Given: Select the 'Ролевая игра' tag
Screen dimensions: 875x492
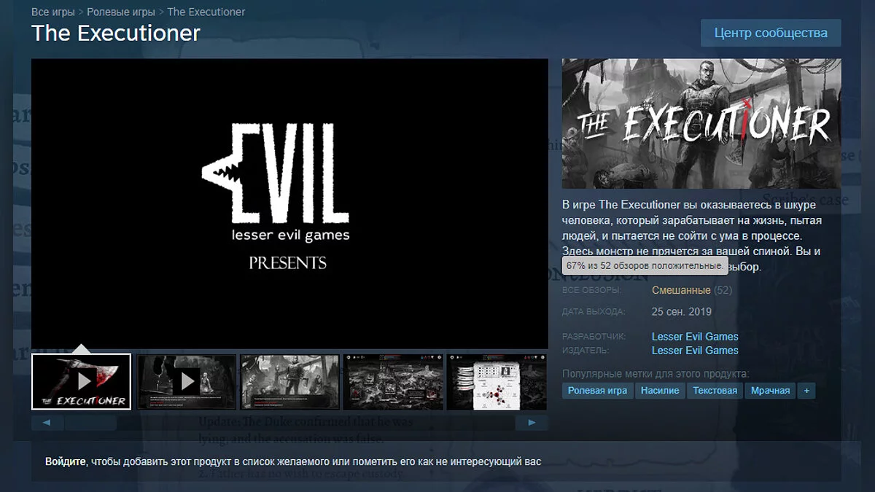Looking at the screenshot, I should tap(597, 391).
